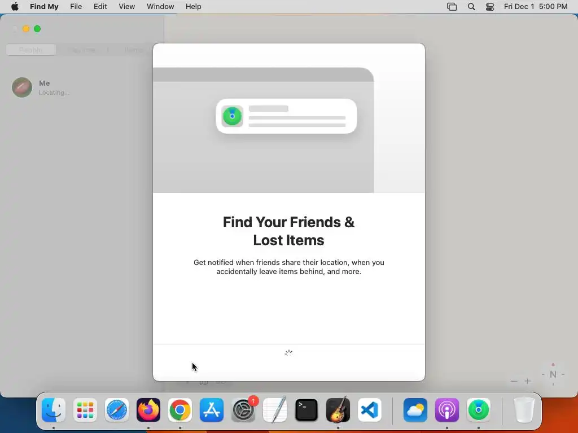Viewport: 578px width, 433px height.
Task: Select the Devices tab in the Find My sidebar
Action: (x=82, y=50)
